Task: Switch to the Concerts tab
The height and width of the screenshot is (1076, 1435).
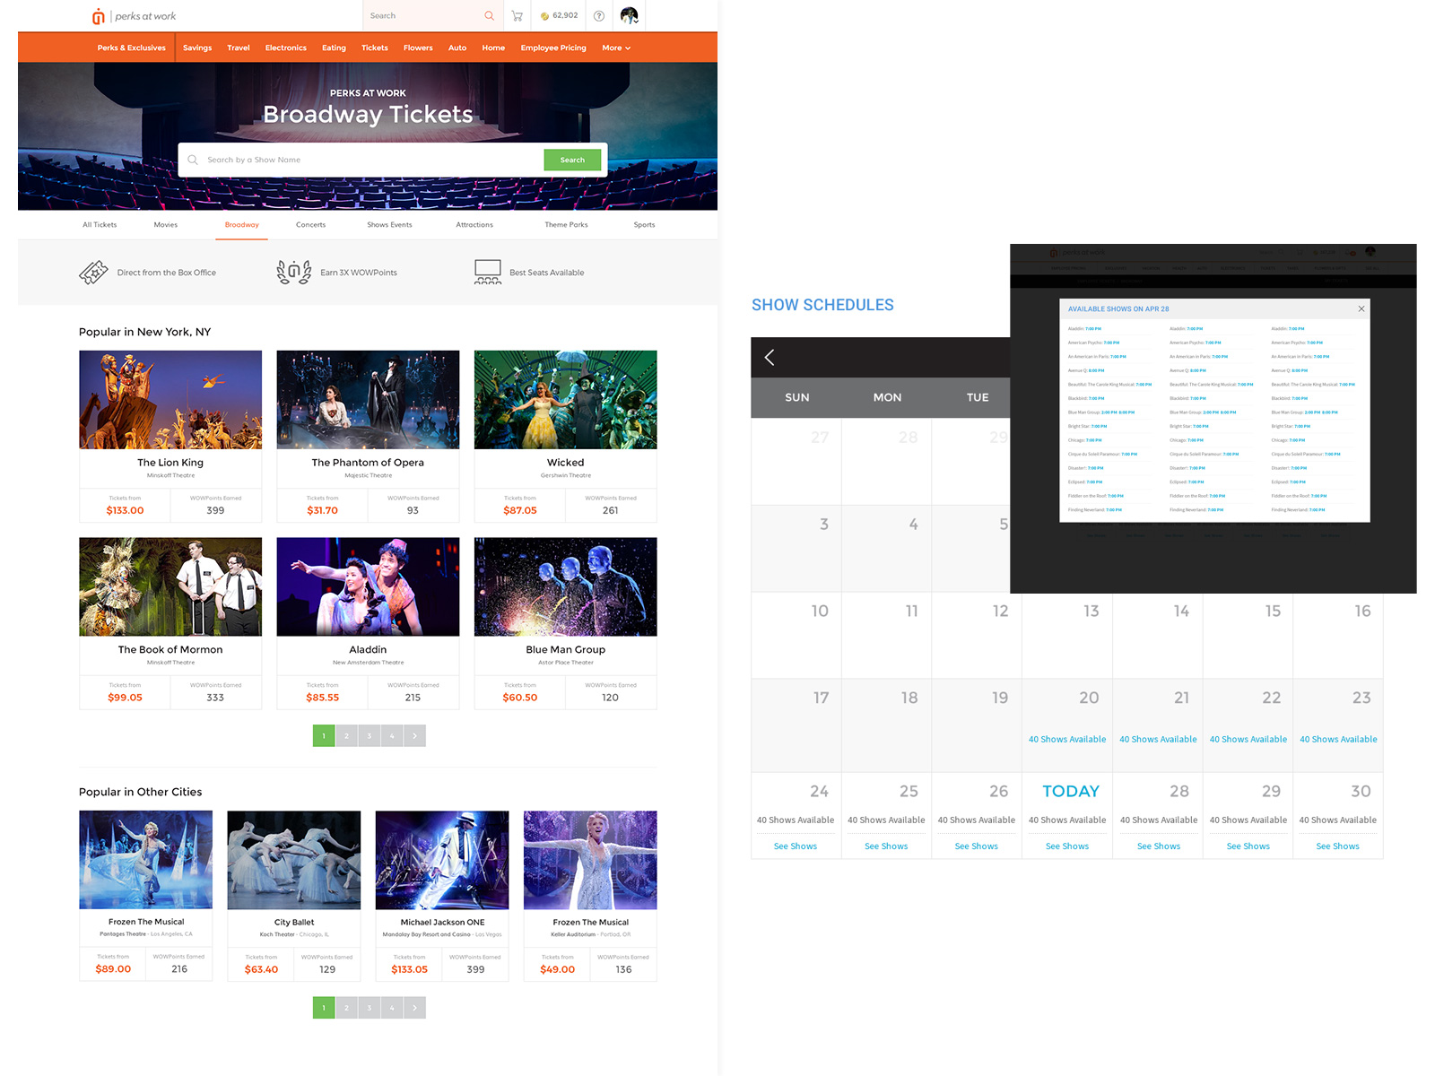Action: point(310,225)
